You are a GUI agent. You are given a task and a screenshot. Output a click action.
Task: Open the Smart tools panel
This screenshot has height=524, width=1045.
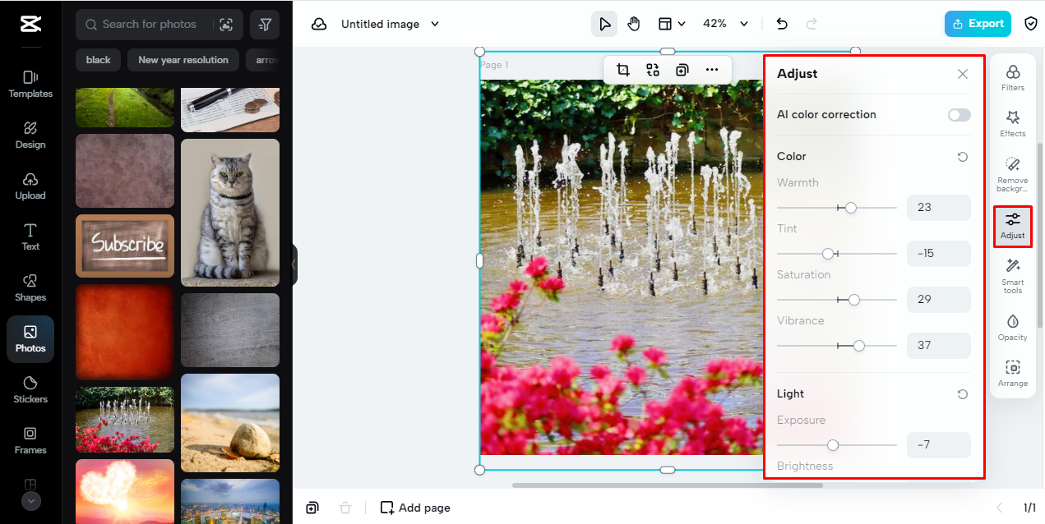click(x=1013, y=276)
